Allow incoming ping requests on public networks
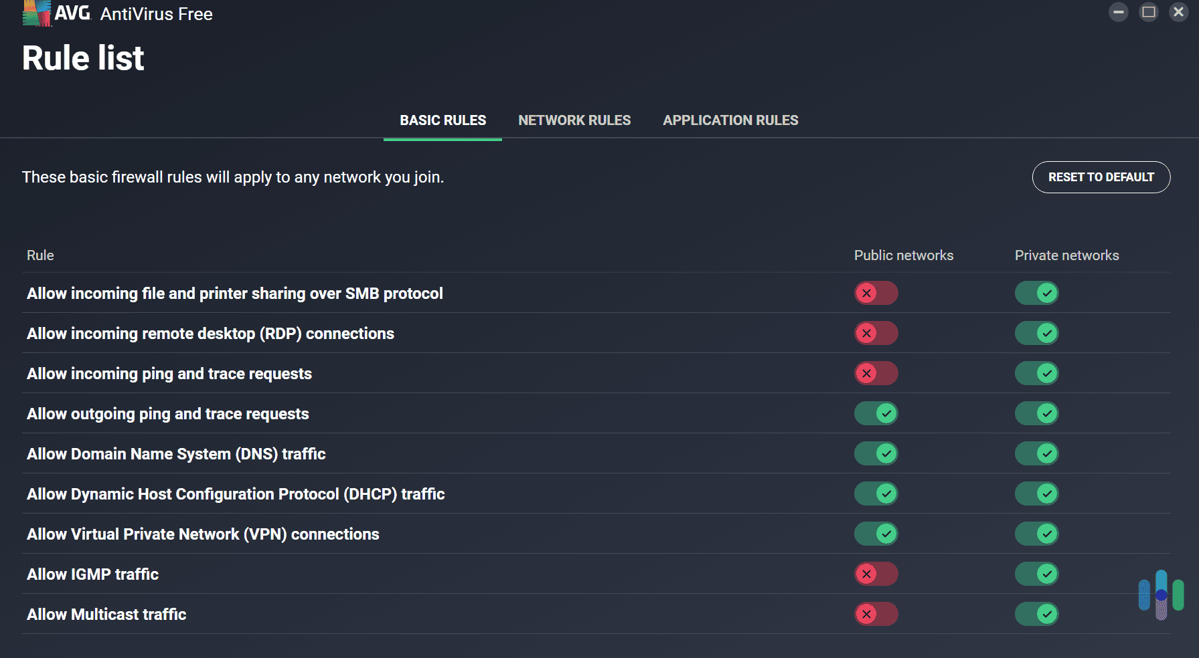 pyautogui.click(x=876, y=373)
